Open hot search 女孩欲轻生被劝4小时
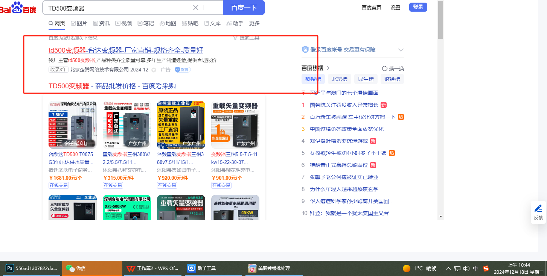 pos(348,153)
